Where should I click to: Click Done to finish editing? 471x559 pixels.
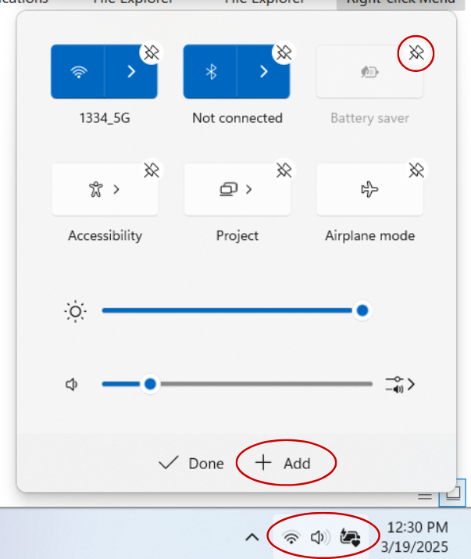click(x=191, y=464)
